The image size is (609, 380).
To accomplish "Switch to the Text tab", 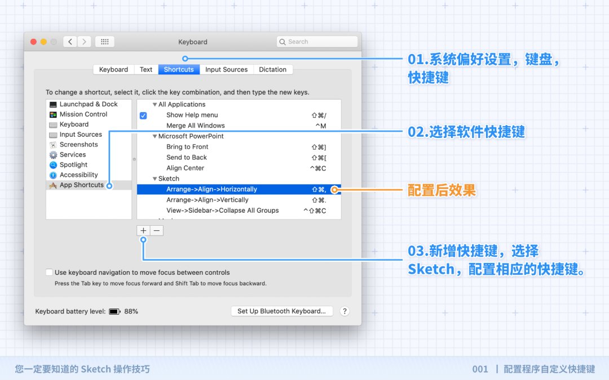I will tap(146, 69).
